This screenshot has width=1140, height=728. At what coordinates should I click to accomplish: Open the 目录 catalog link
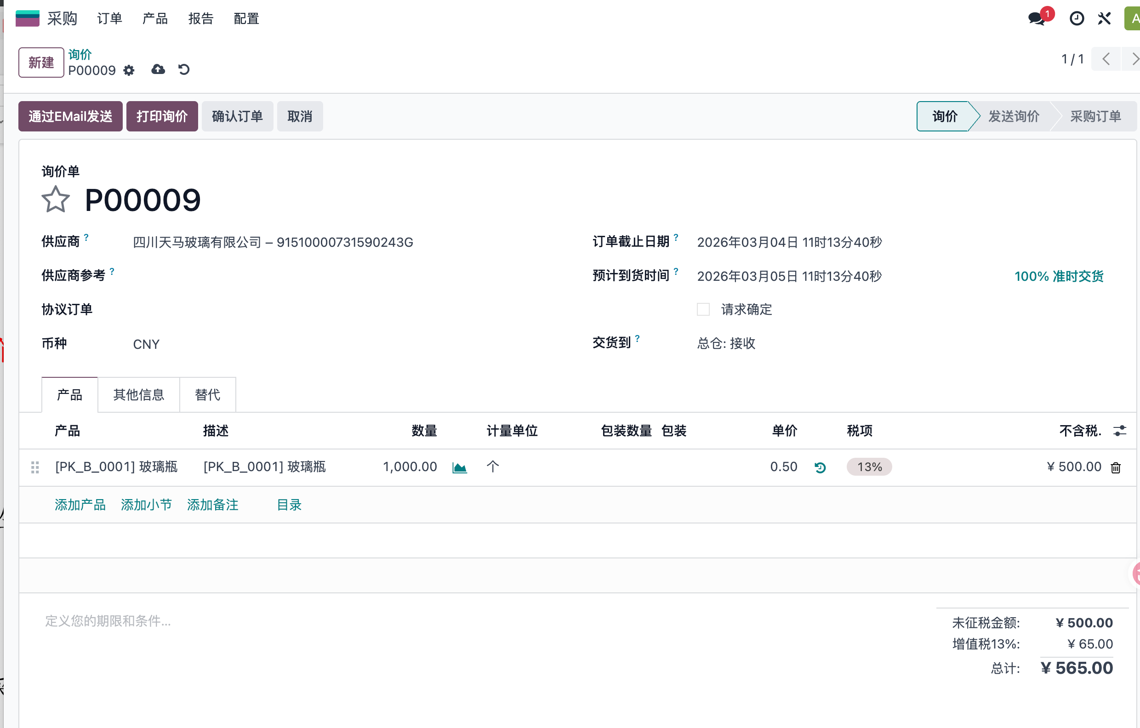289,505
